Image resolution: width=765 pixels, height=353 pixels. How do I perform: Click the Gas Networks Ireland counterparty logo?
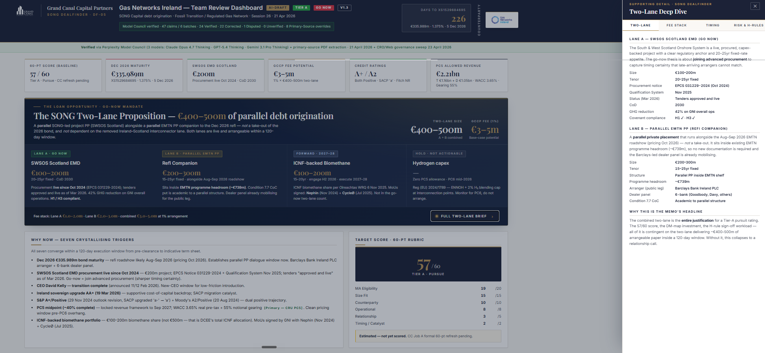(502, 20)
